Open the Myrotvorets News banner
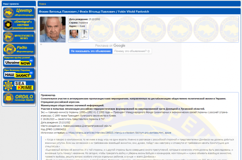 19,37
